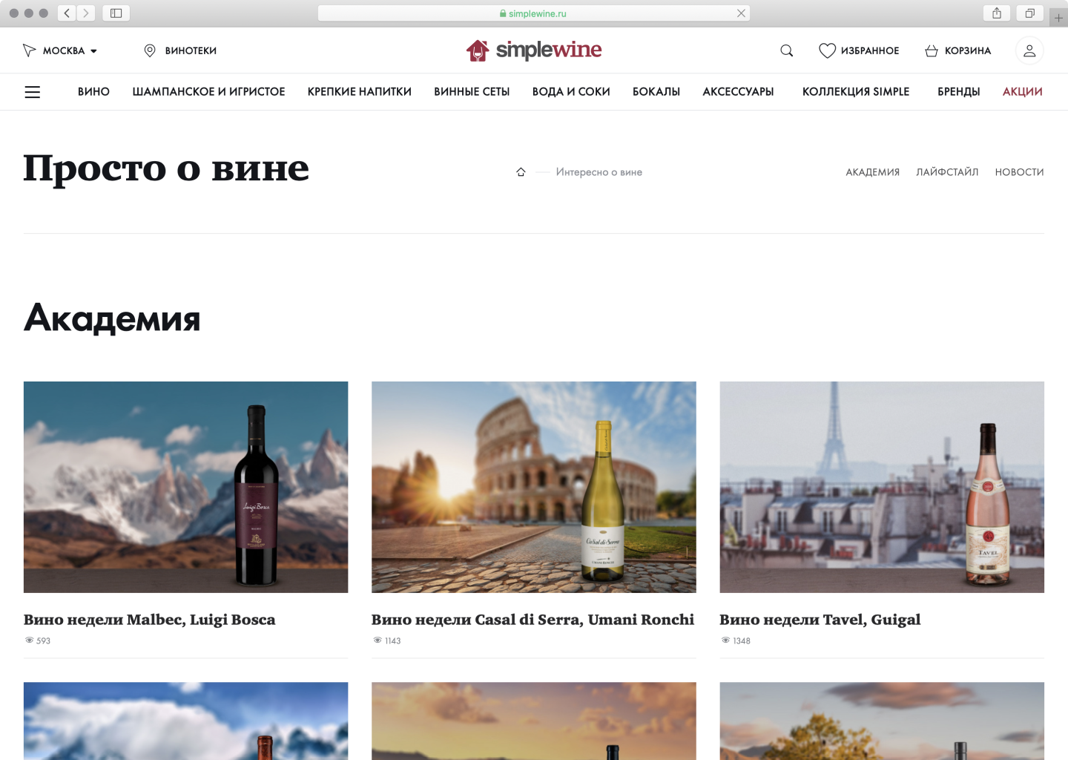The width and height of the screenshot is (1068, 760).
Task: Open article Вино недели Tavel, Guigal
Action: (820, 620)
